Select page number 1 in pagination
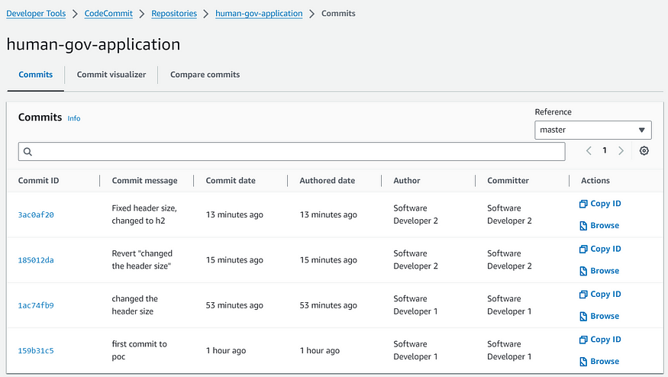The image size is (668, 377). pos(605,150)
